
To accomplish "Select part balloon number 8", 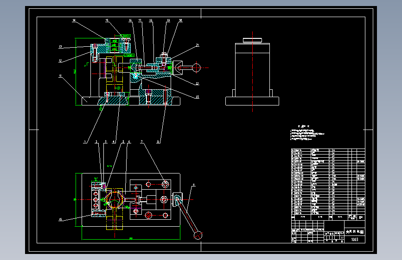I will point(158,142).
